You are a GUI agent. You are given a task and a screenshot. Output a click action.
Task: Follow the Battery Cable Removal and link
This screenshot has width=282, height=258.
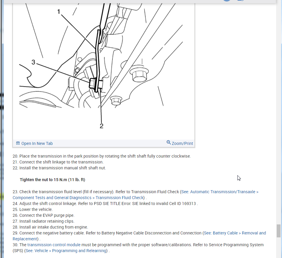(x=235, y=233)
